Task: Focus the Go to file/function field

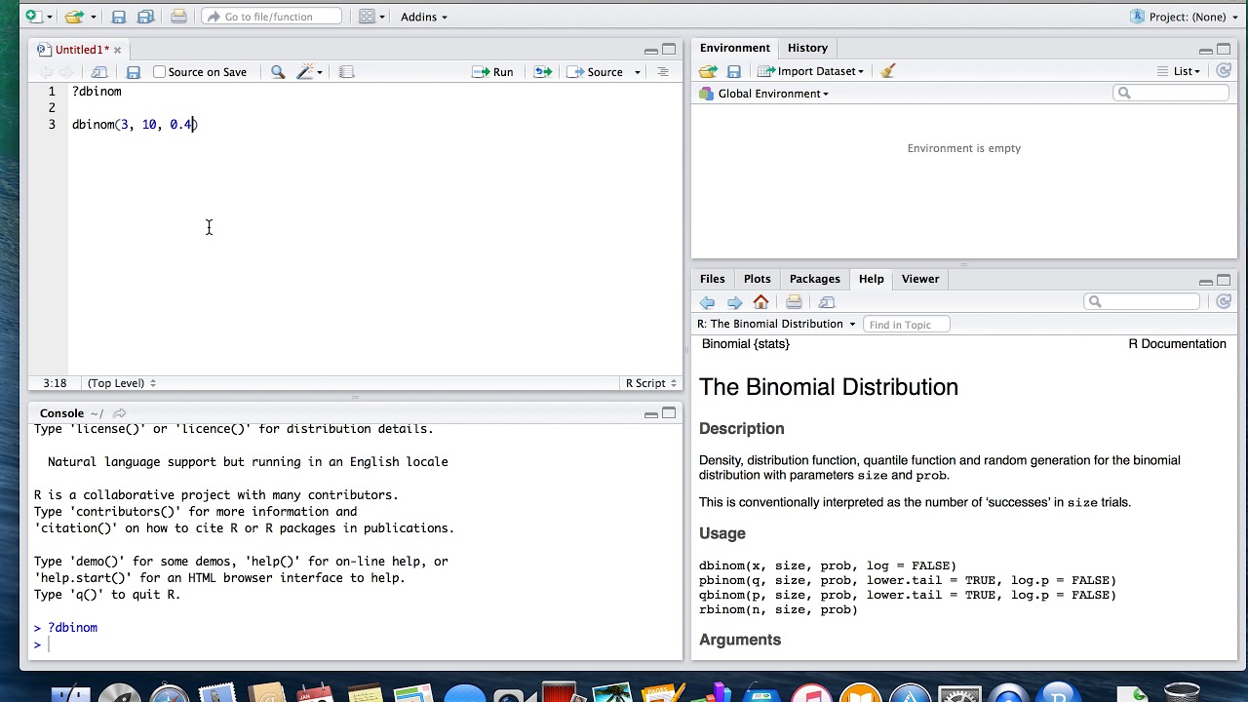Action: [272, 17]
